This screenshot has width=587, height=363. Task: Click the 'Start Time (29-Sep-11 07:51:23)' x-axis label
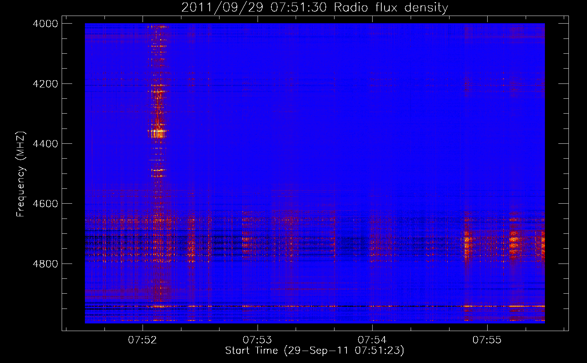(x=315, y=351)
